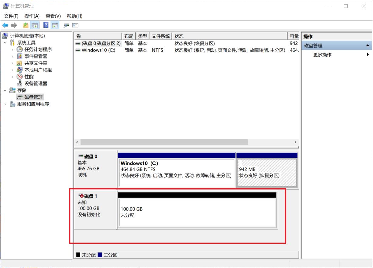Click the 性能 monitor icon
The image size is (373, 268).
tap(20, 77)
